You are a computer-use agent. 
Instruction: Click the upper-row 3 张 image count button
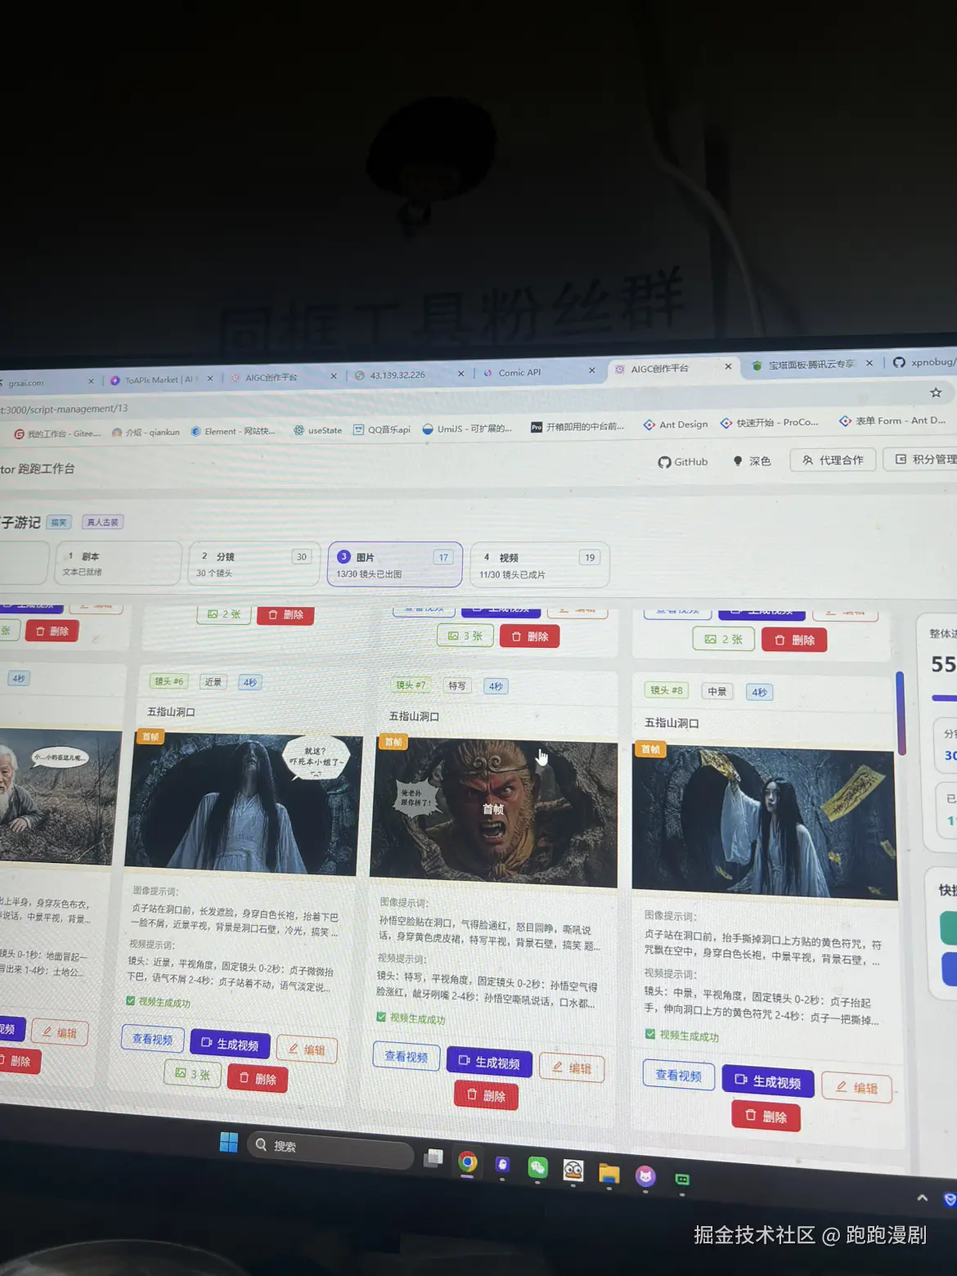tap(465, 636)
